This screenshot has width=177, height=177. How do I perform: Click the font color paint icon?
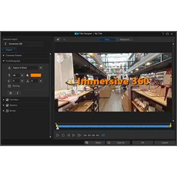[28, 75]
